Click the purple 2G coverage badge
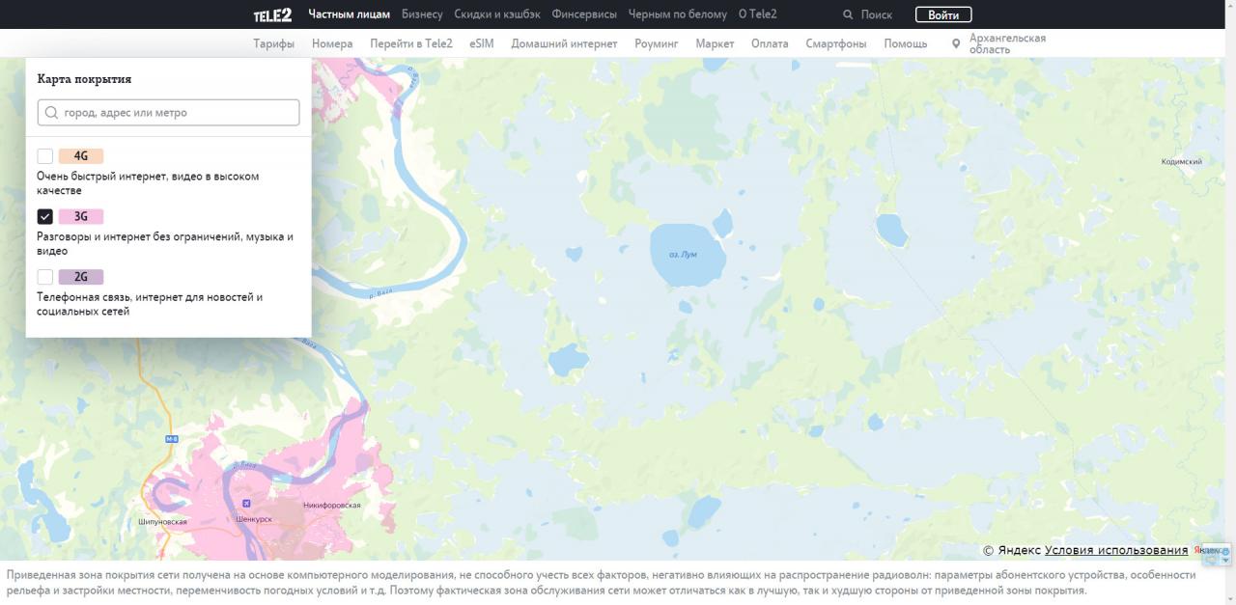1236x605 pixels. point(80,277)
